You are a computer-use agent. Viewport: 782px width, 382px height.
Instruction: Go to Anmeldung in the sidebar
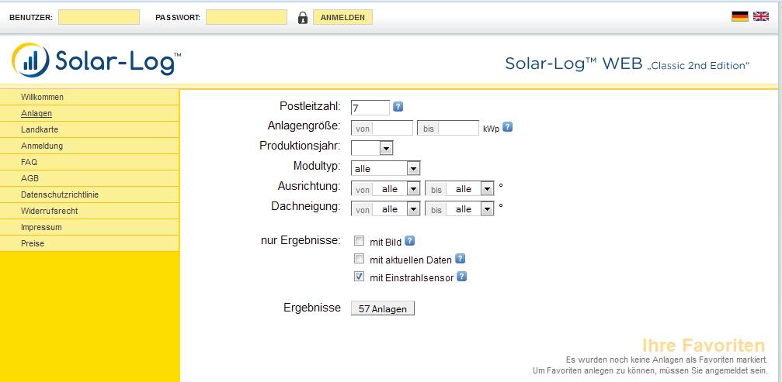(90, 146)
